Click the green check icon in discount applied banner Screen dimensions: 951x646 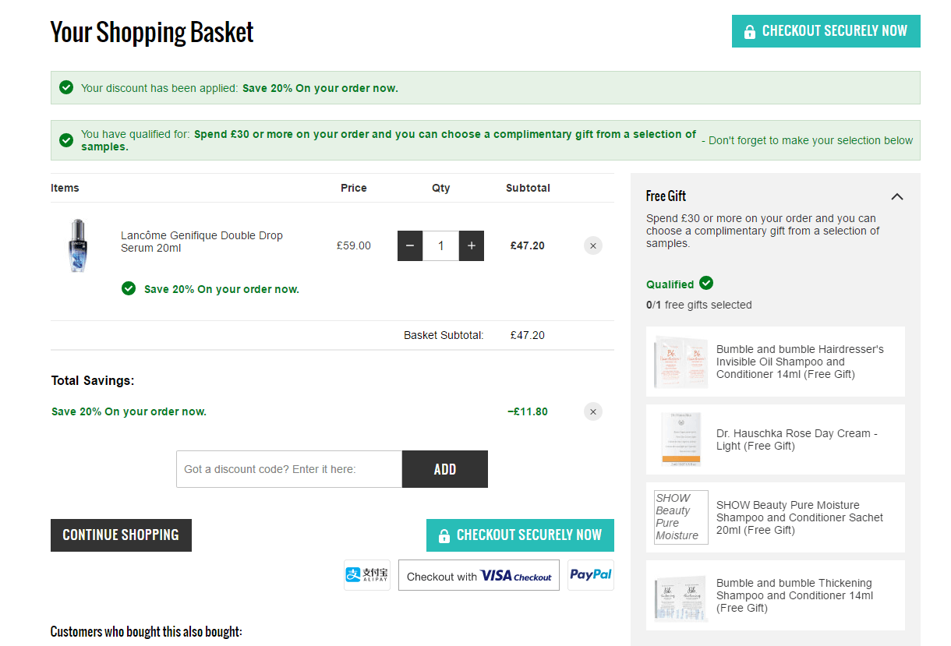(66, 87)
